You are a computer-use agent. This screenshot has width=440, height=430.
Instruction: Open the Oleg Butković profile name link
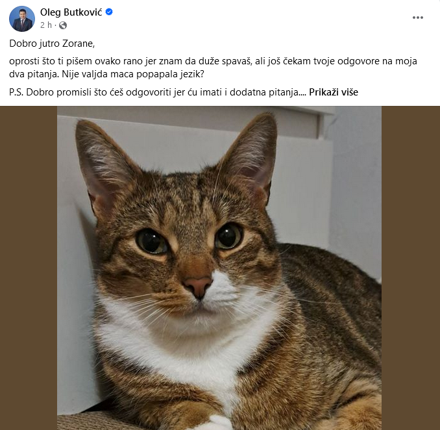pos(71,12)
